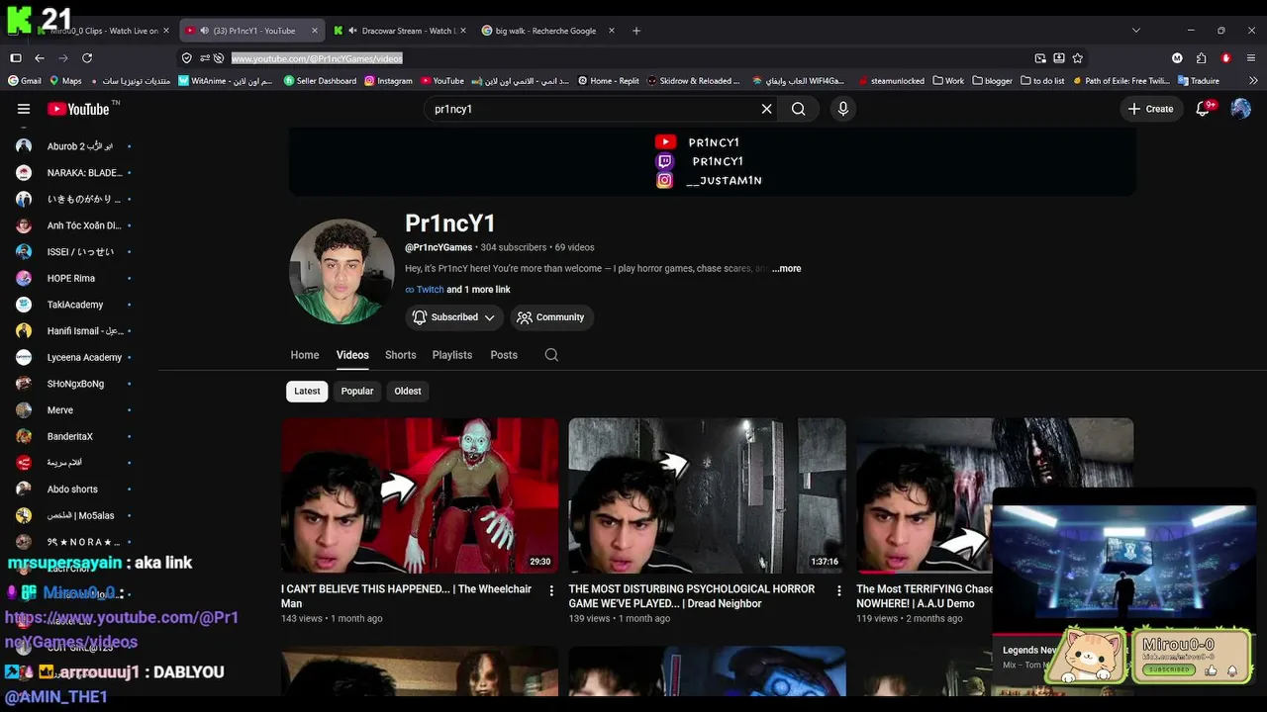1267x712 pixels.
Task: Show more bookmarks with the chevron
Action: [1253, 81]
